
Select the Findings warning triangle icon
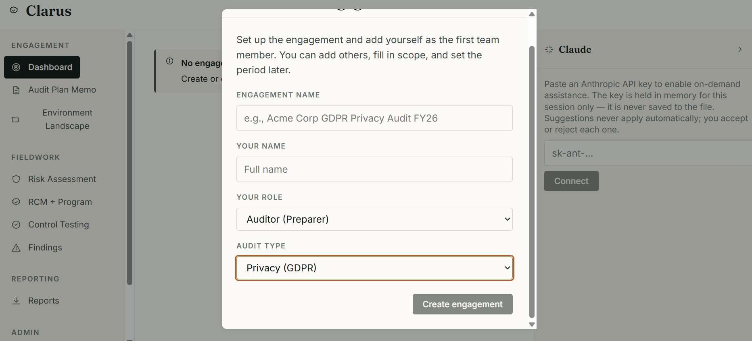pyautogui.click(x=16, y=248)
